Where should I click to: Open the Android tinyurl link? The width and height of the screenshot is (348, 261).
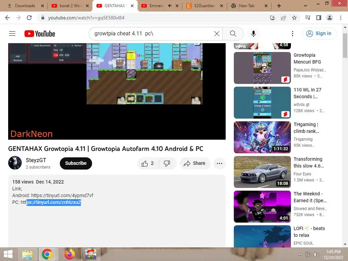tap(62, 195)
